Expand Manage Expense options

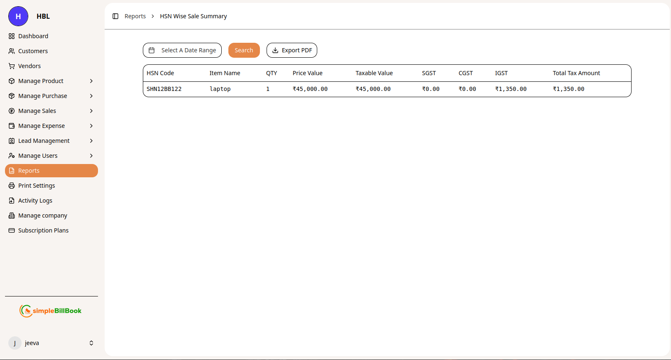[91, 126]
